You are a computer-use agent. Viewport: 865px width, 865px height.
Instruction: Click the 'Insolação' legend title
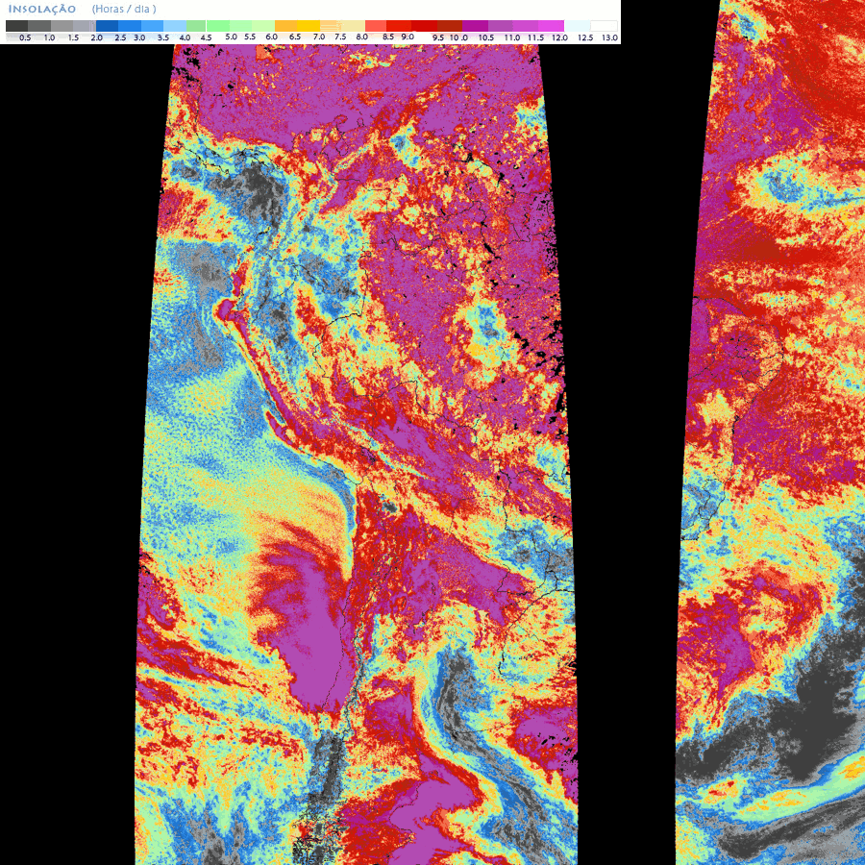(42, 10)
